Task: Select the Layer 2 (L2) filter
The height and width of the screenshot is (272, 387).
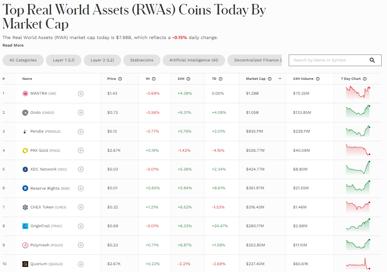Action: pyautogui.click(x=102, y=60)
